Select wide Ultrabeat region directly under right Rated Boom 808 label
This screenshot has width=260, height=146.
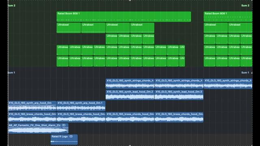coord(216,28)
